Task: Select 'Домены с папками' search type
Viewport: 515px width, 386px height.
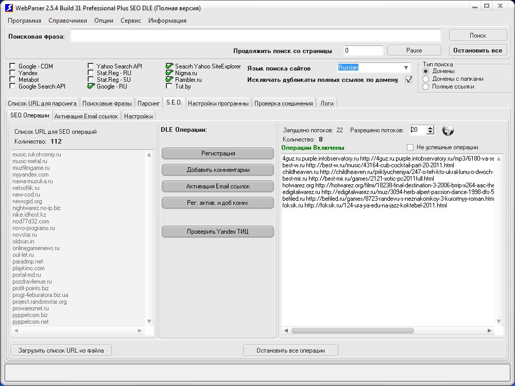Action: pos(426,79)
